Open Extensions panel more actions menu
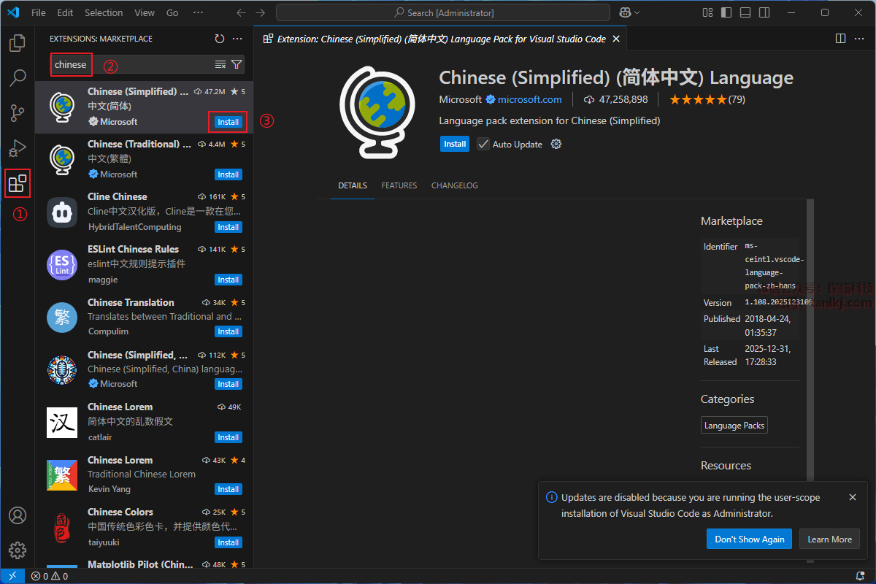 click(237, 39)
